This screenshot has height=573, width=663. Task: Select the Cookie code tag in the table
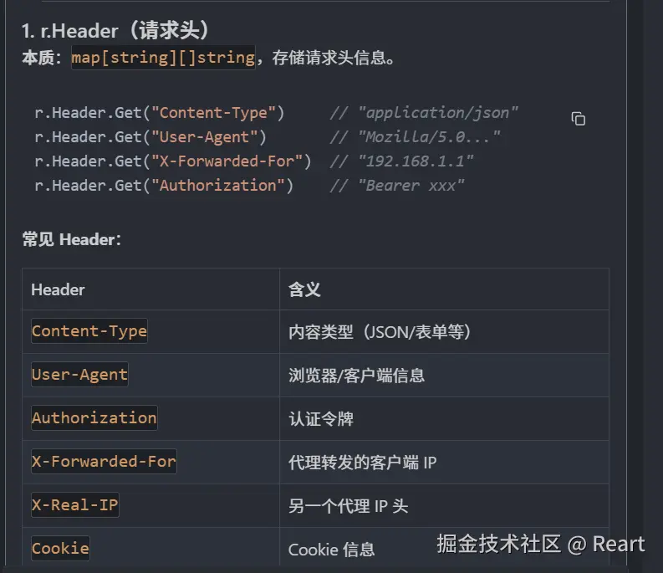(x=60, y=549)
